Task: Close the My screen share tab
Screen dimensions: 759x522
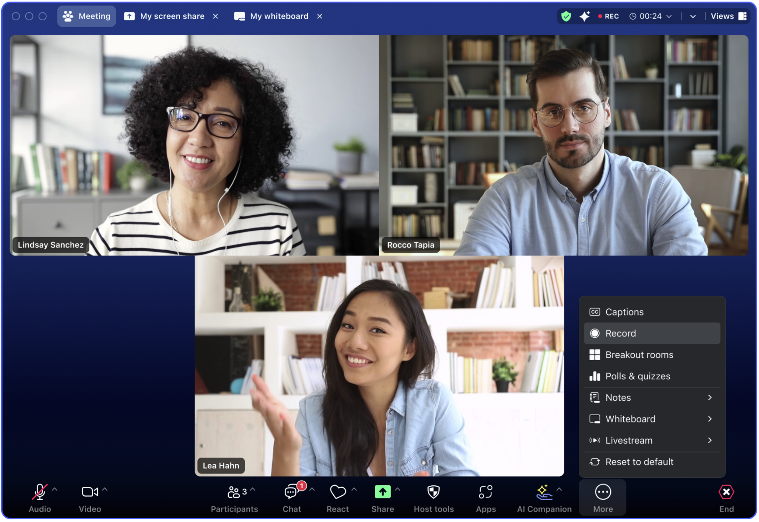Action: [x=216, y=16]
